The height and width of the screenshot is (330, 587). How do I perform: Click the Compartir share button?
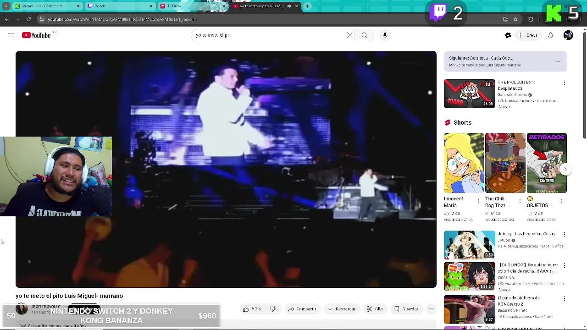pyautogui.click(x=302, y=309)
